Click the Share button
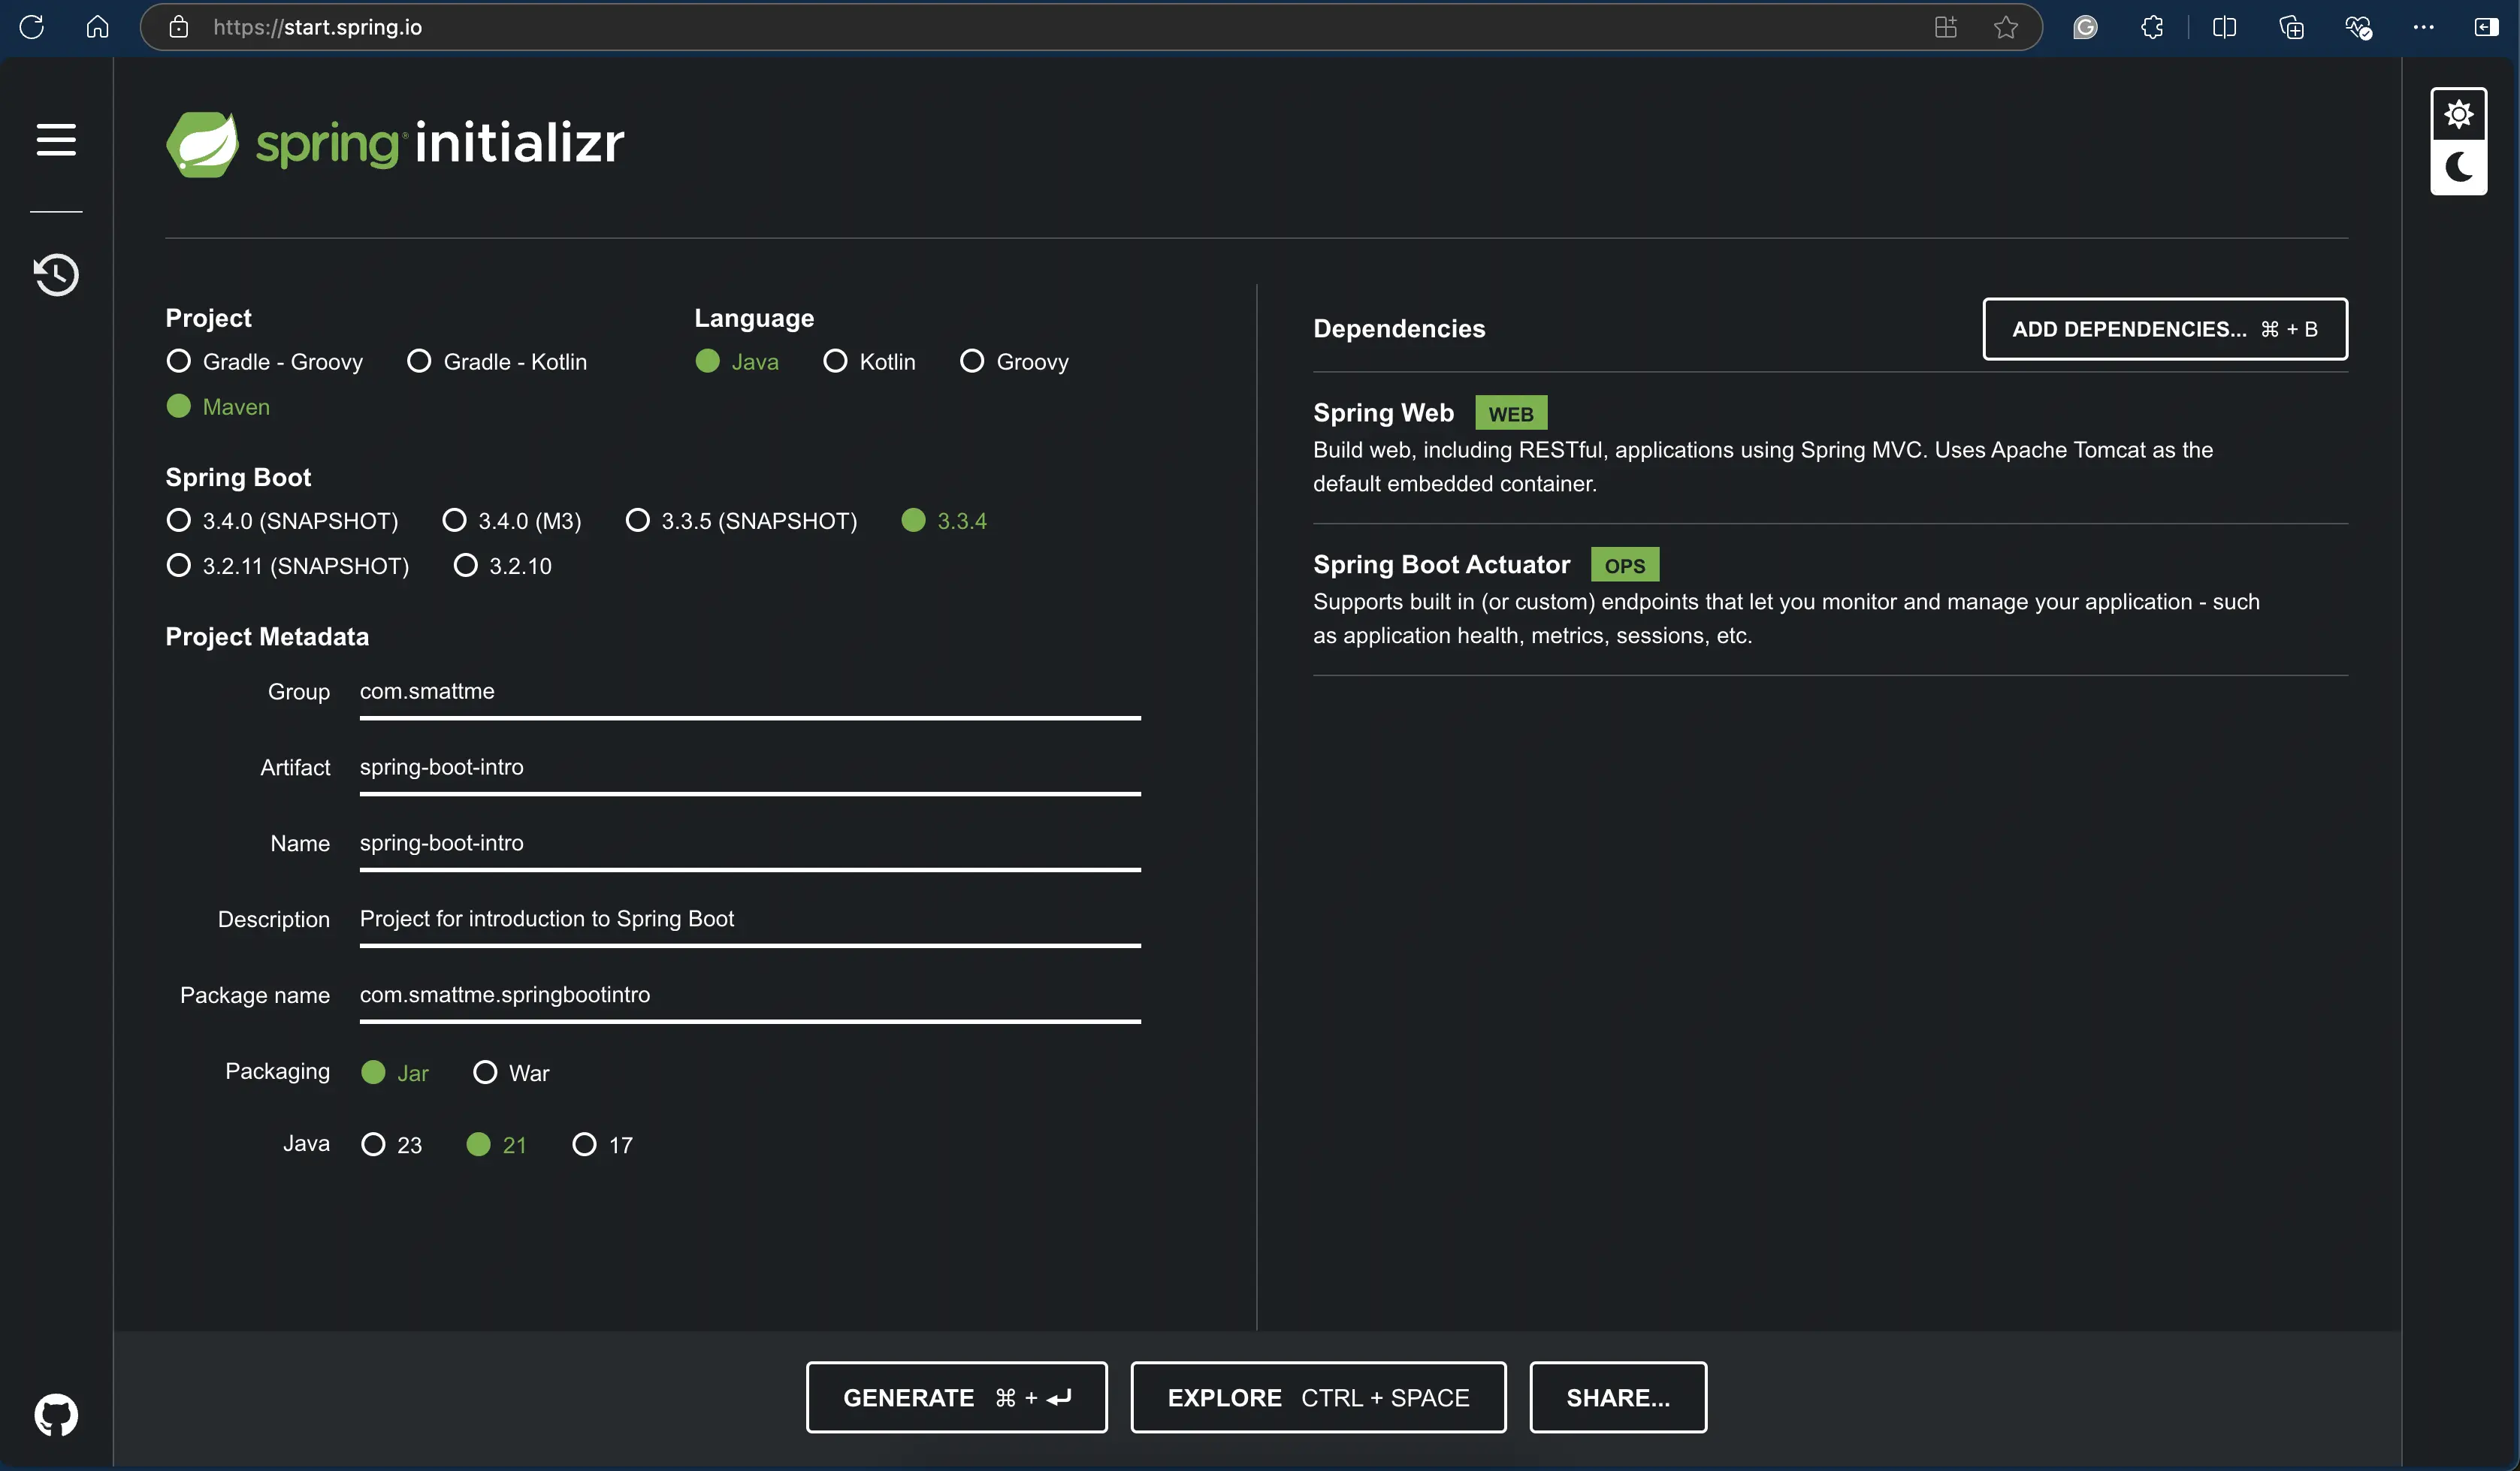Image resolution: width=2520 pixels, height=1471 pixels. pos(1618,1397)
